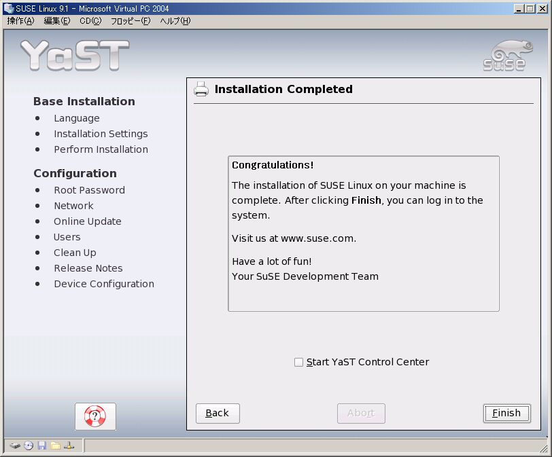
Task: Enable Start YaST Control Center checkbox
Action: [298, 363]
